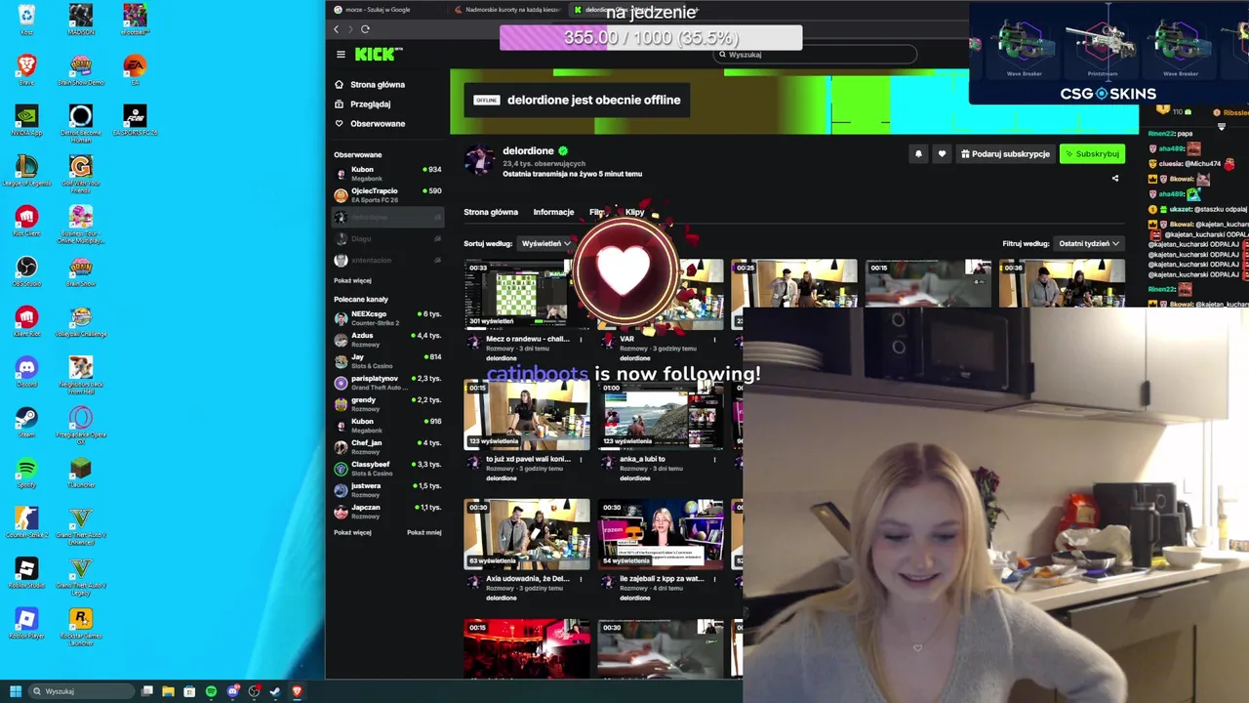Open Strona główna in Kick sidebar

(378, 85)
